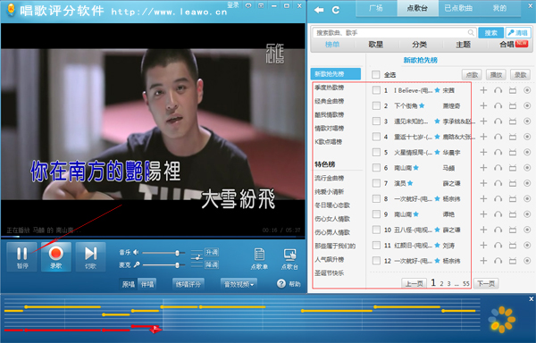
Task: Tick the checkbox for song 10 丑八怪
Action: [x=376, y=230]
